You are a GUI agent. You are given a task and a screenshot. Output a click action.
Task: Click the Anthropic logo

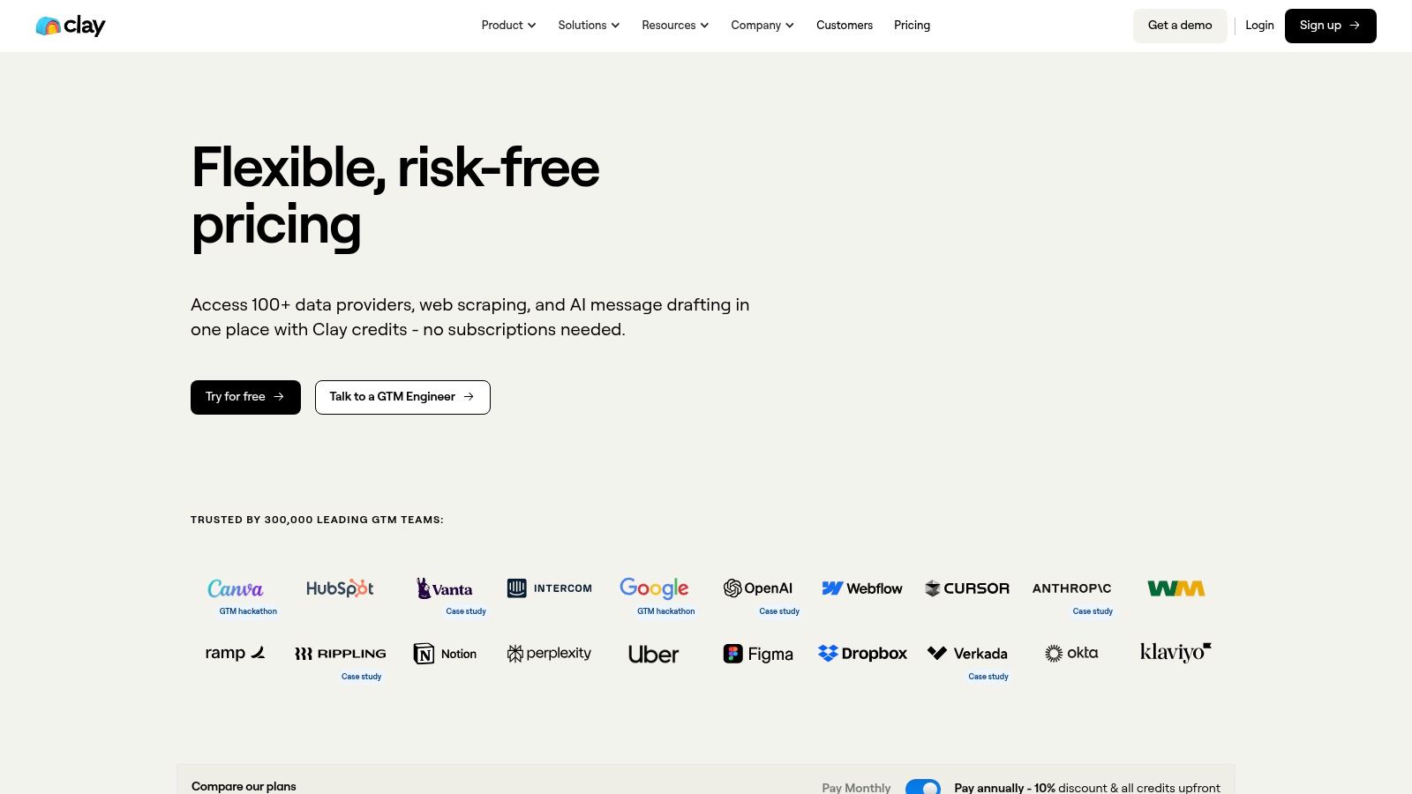click(1071, 588)
